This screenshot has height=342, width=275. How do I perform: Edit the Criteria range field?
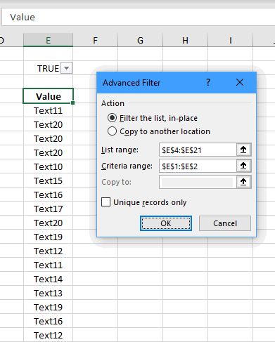coord(198,166)
